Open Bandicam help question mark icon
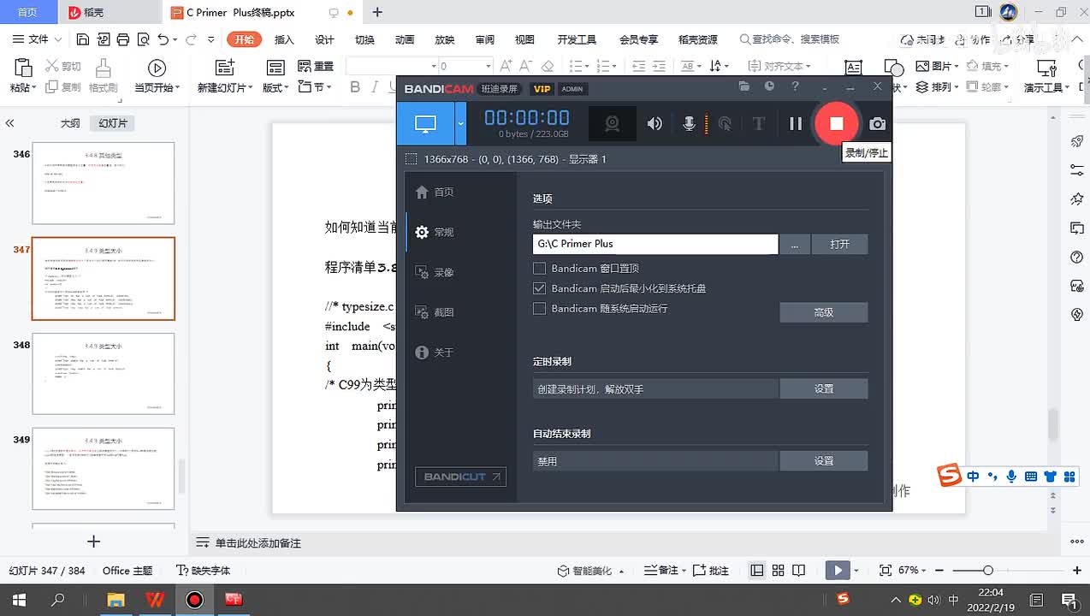1090x616 pixels. coord(795,86)
